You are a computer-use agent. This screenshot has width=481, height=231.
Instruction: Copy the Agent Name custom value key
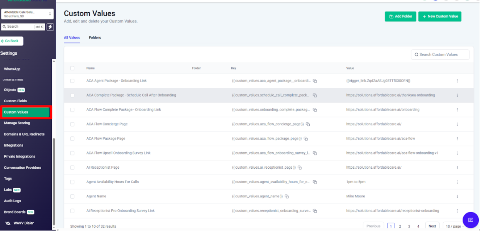pos(287,196)
